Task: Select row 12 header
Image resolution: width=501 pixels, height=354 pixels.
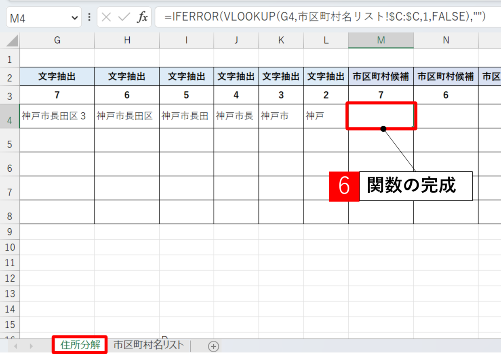Action: (x=10, y=278)
